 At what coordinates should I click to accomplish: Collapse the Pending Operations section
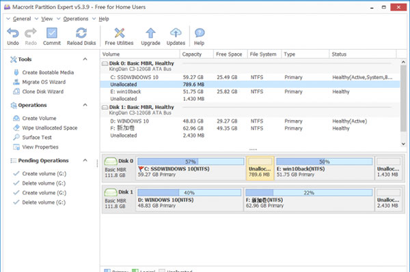[85, 160]
